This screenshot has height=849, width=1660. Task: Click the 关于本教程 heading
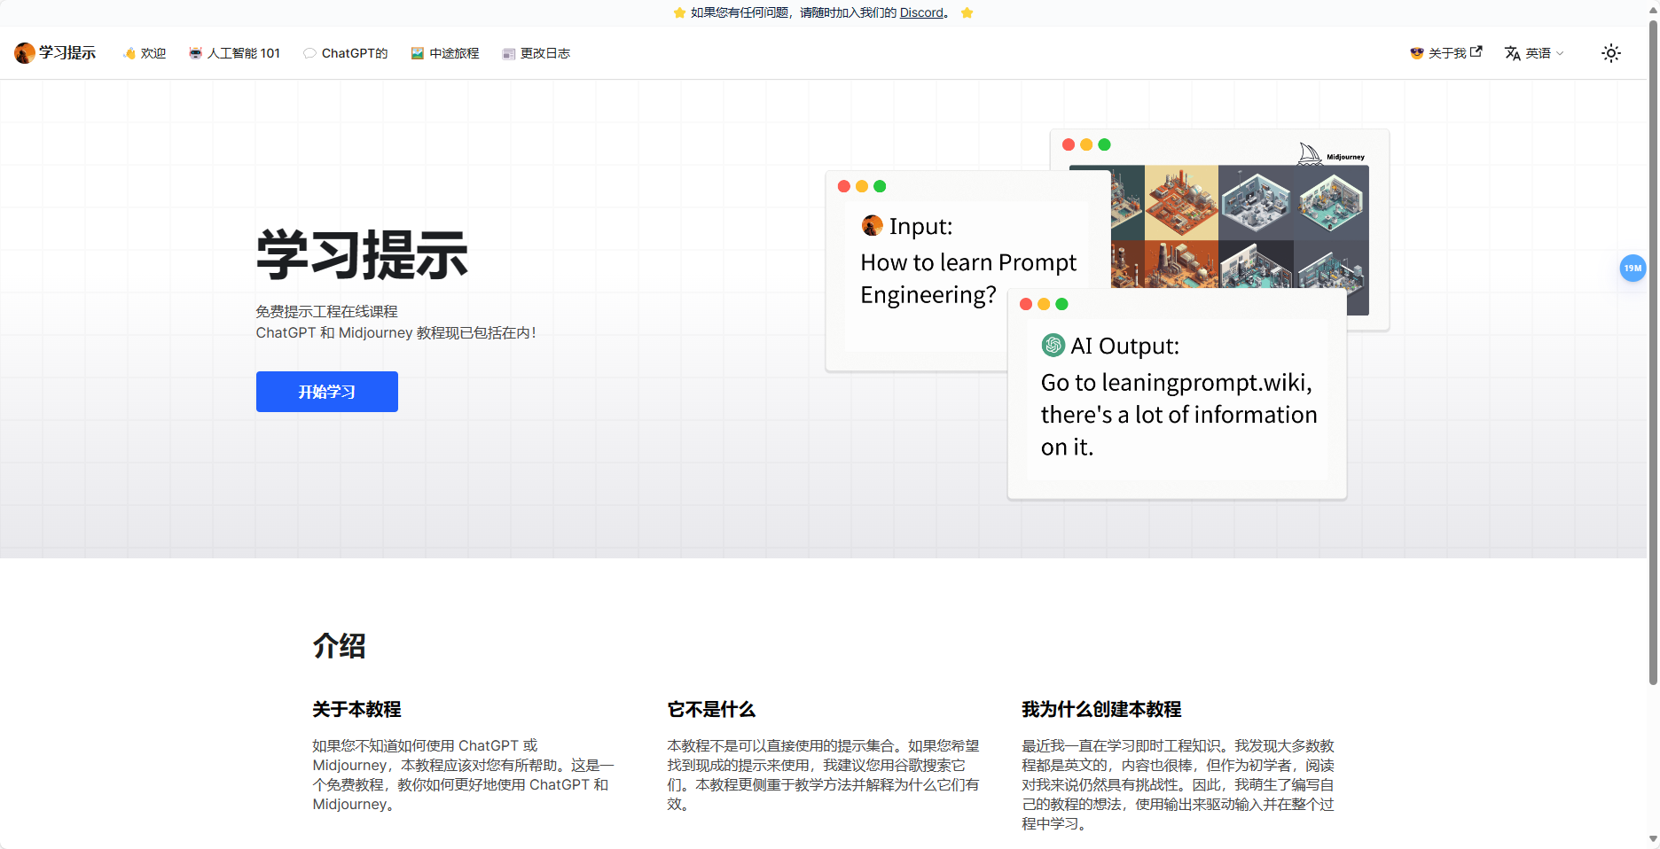(x=356, y=709)
